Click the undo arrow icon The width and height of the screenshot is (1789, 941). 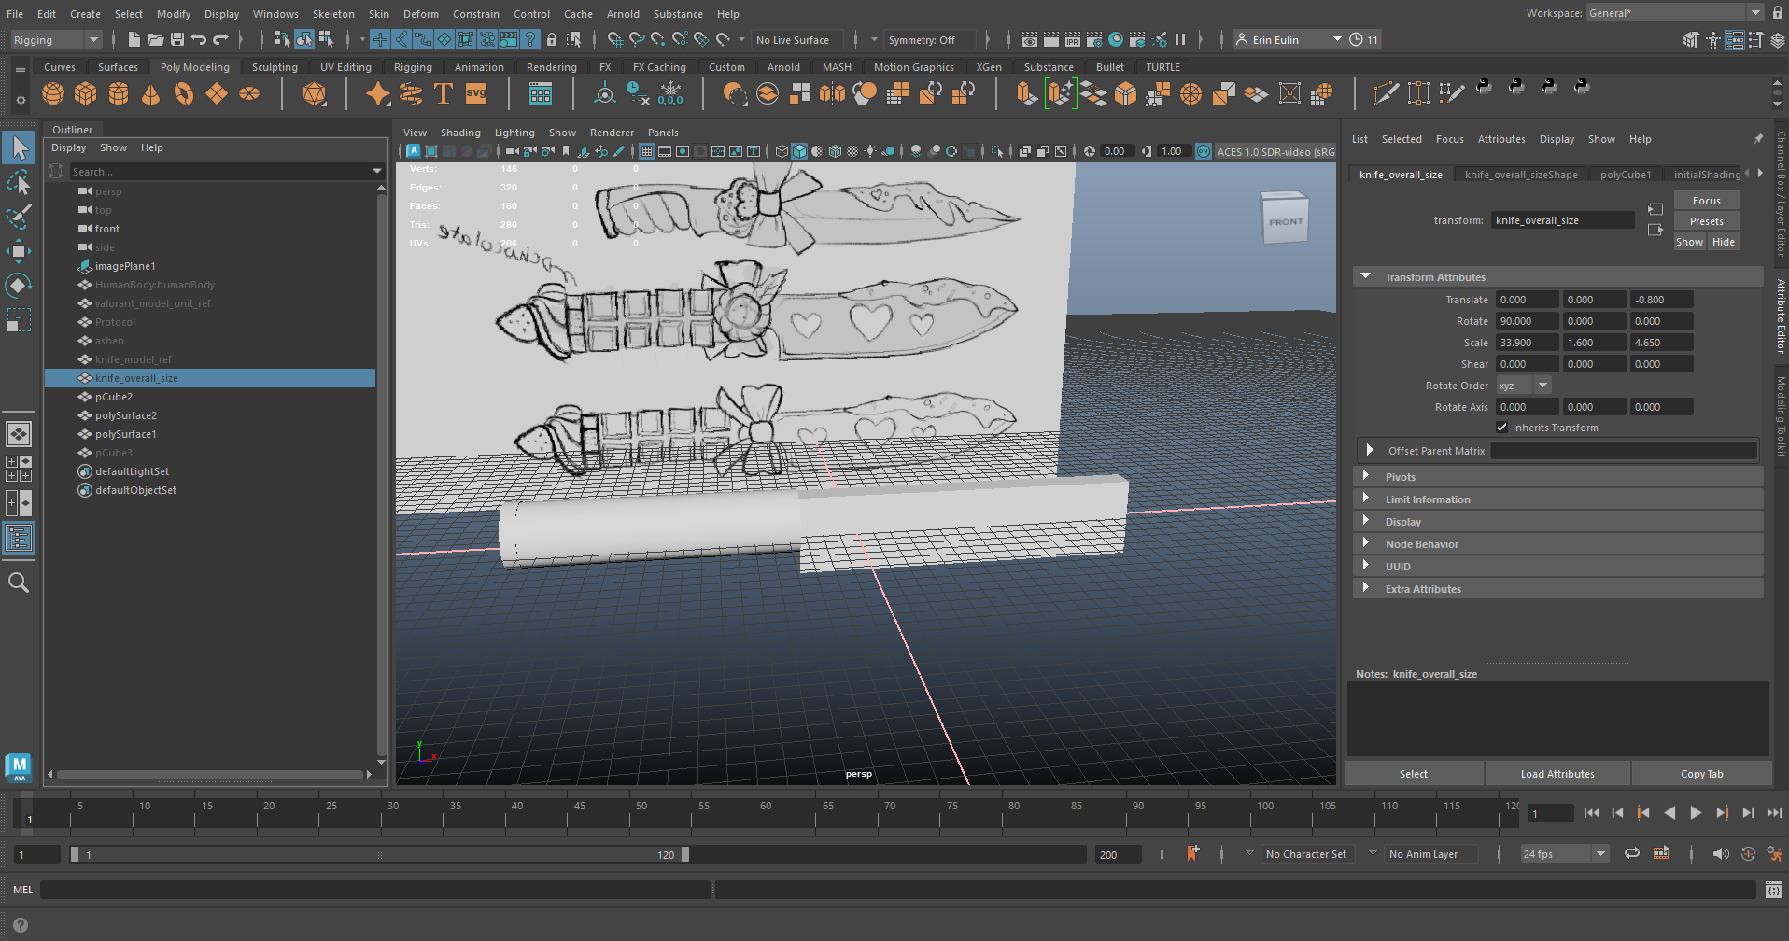[x=198, y=39]
